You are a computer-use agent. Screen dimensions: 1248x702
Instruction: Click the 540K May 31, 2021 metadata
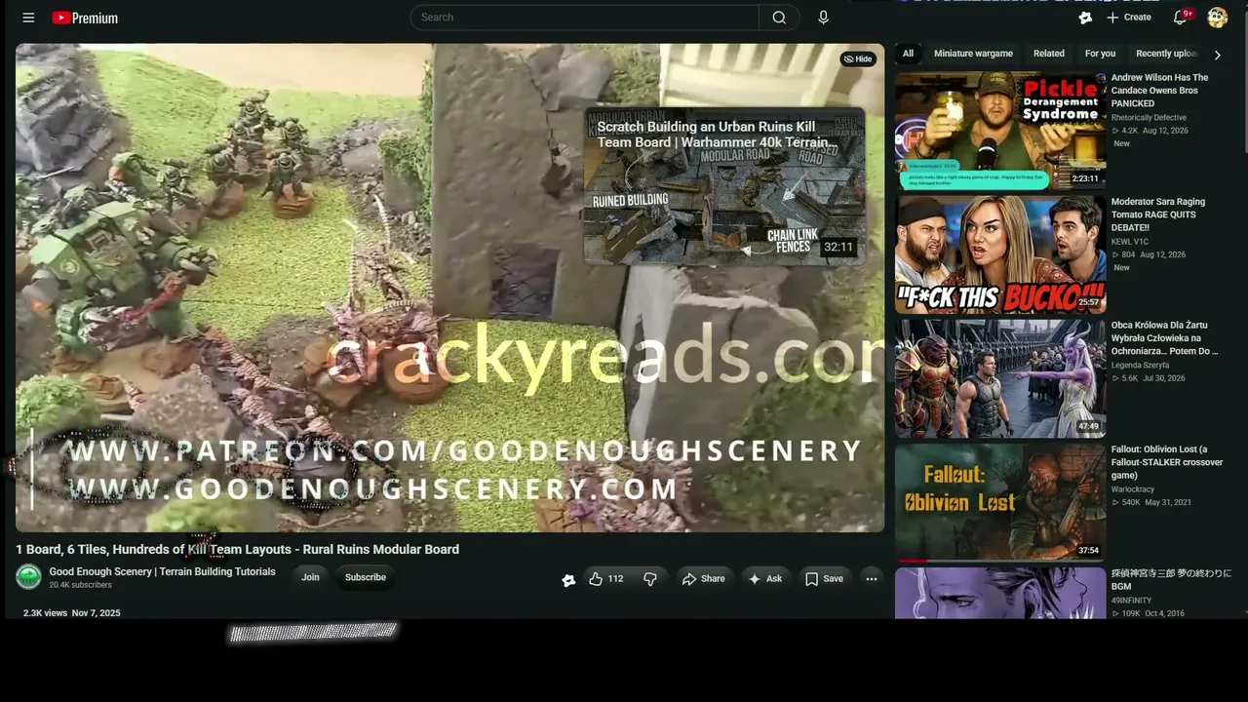1151,502
